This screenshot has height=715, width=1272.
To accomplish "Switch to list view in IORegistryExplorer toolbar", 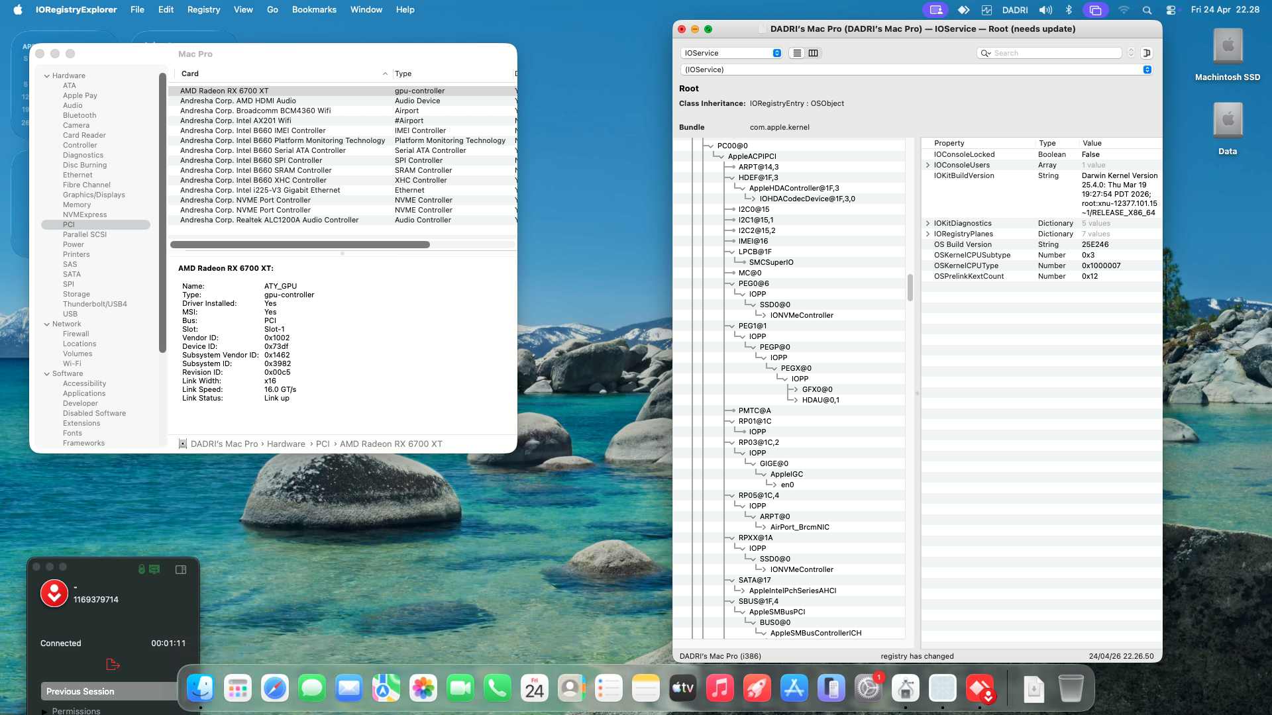I will pyautogui.click(x=797, y=53).
